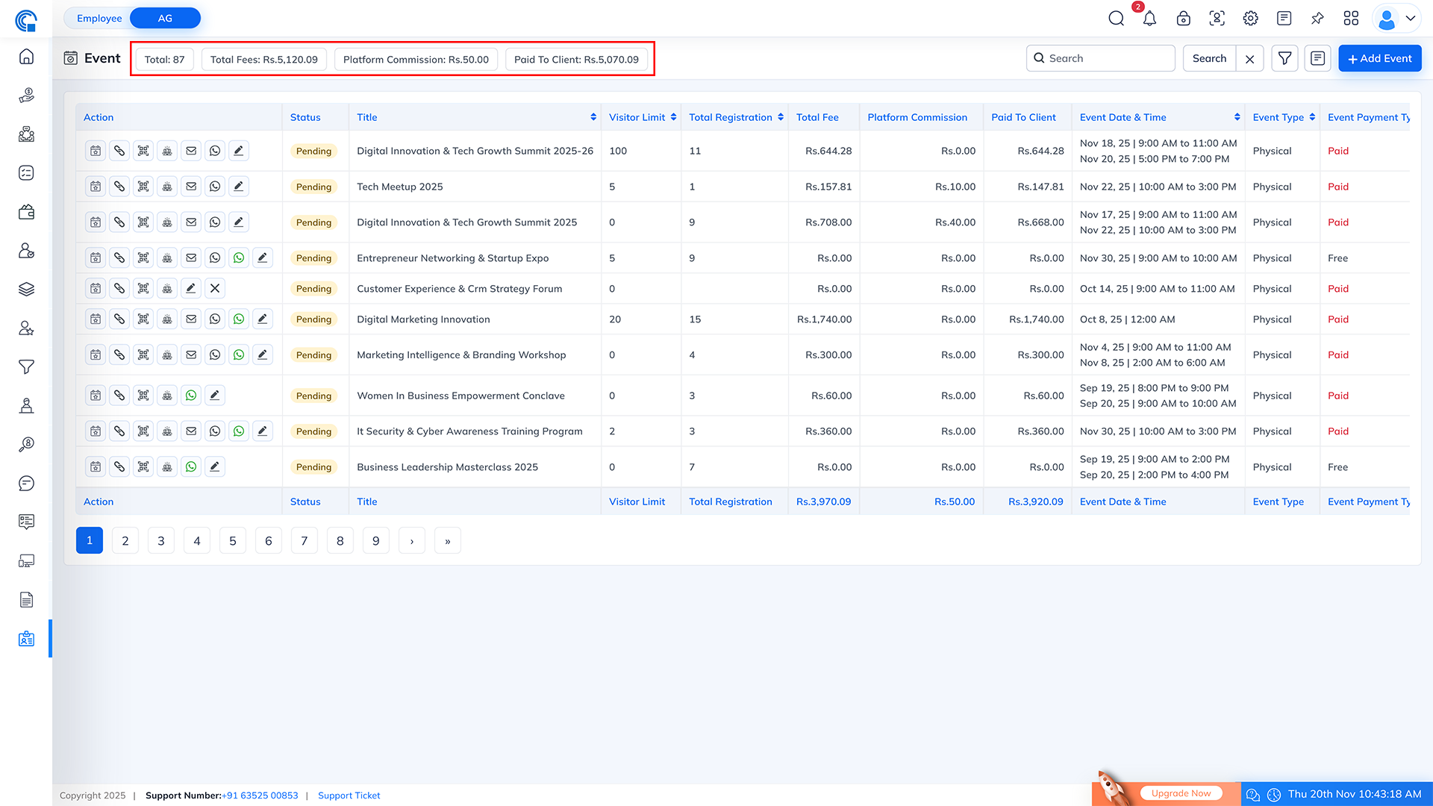Open the Support Ticket link in the footer
Image resolution: width=1433 pixels, height=806 pixels.
coord(349,796)
